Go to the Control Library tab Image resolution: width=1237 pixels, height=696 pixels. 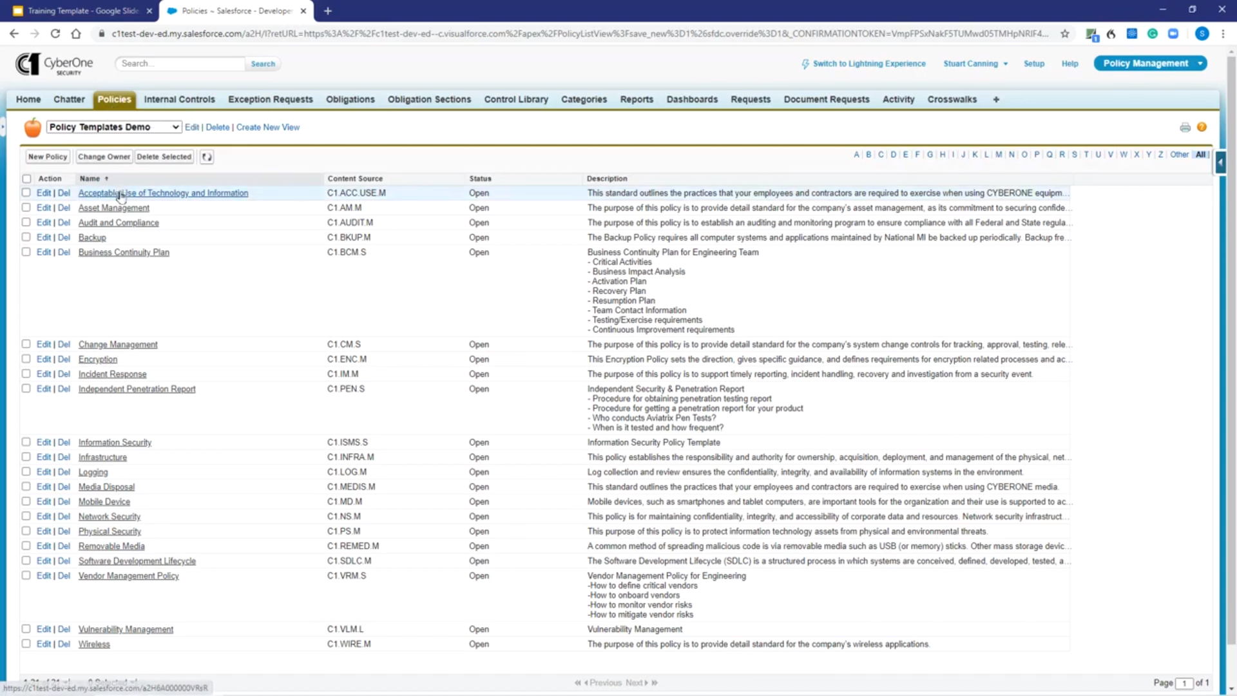tap(516, 99)
